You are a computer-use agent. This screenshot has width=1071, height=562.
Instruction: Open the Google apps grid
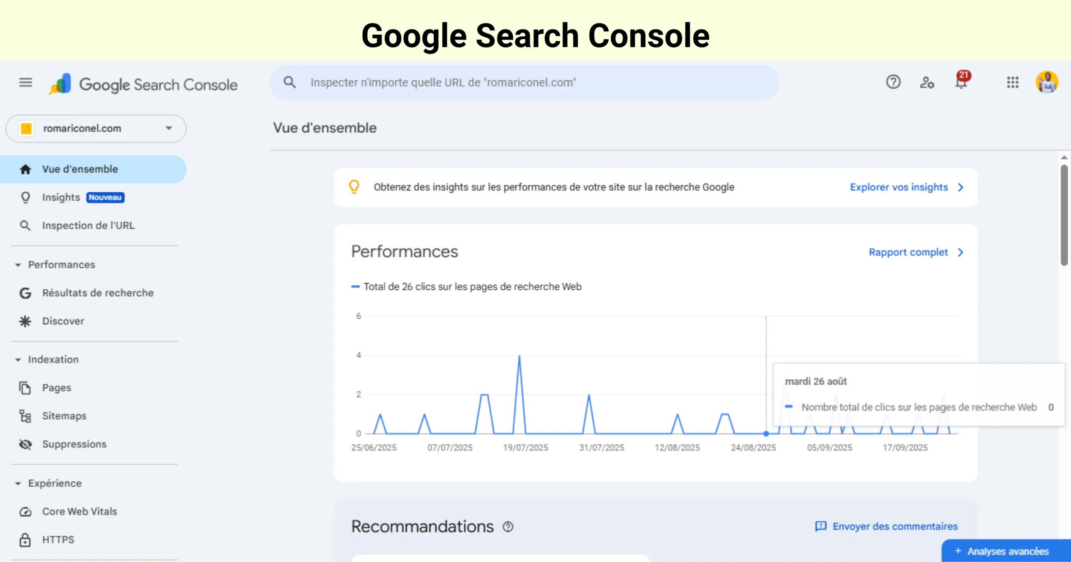point(1013,83)
